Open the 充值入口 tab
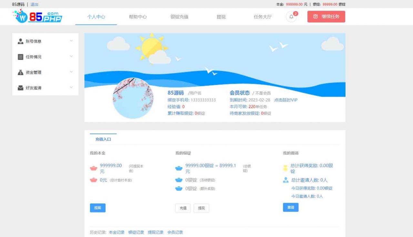This screenshot has width=413, height=237. click(103, 139)
